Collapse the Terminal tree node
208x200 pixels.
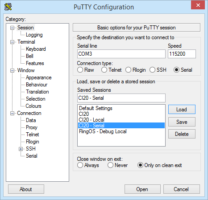tap(12, 42)
